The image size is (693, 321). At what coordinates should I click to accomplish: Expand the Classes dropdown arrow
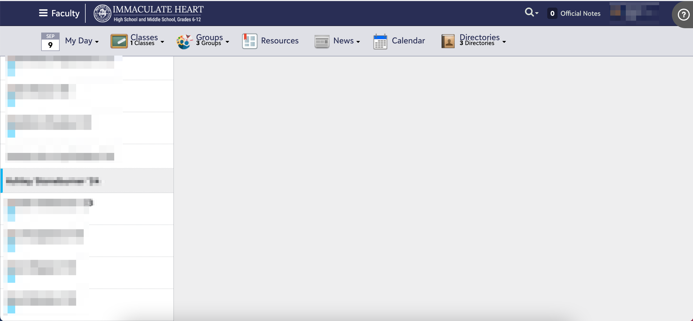[x=162, y=42]
